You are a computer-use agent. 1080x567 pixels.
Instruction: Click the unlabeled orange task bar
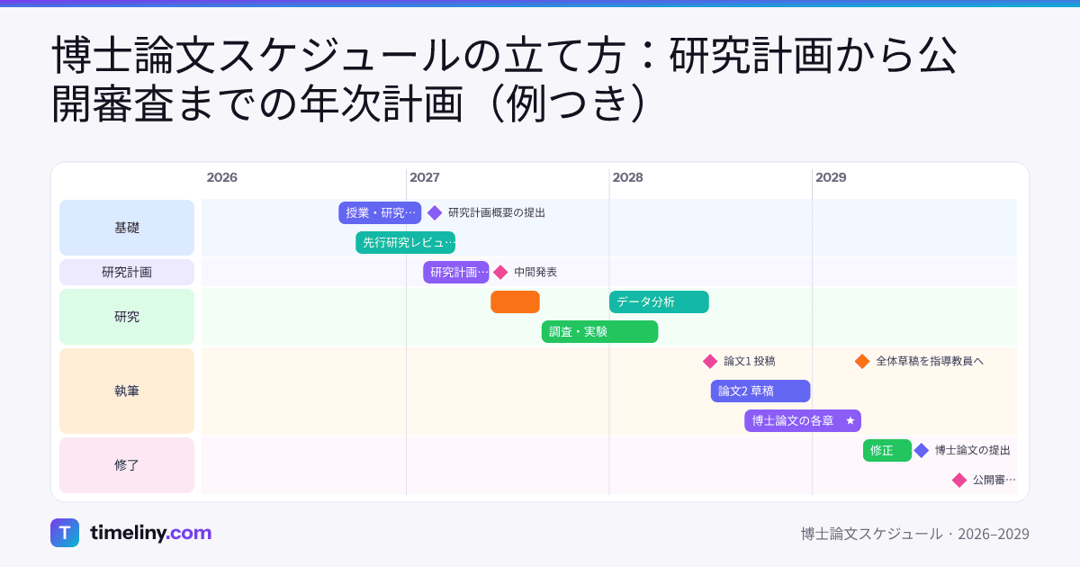click(x=515, y=302)
